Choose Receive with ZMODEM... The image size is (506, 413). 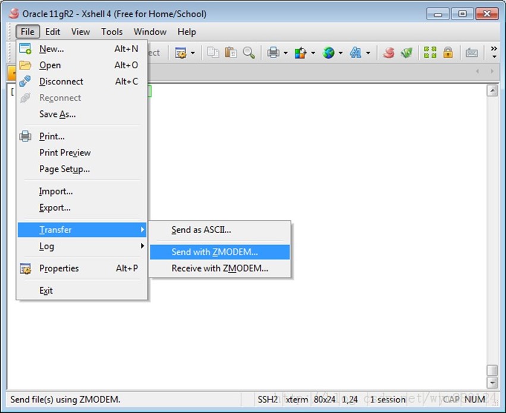220,268
